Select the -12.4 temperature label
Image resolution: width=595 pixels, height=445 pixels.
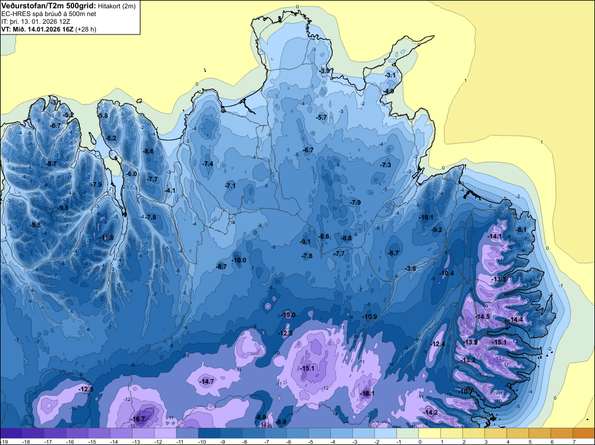pyautogui.click(x=438, y=344)
